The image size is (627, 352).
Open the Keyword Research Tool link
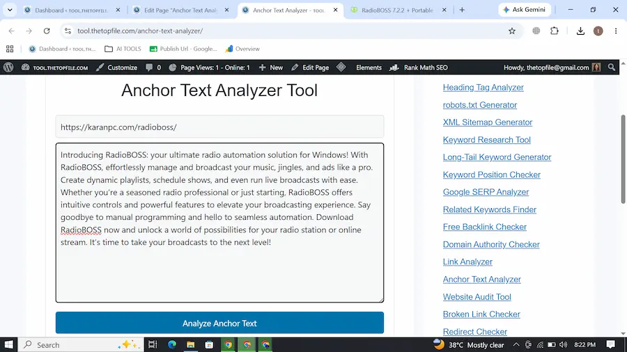487,140
